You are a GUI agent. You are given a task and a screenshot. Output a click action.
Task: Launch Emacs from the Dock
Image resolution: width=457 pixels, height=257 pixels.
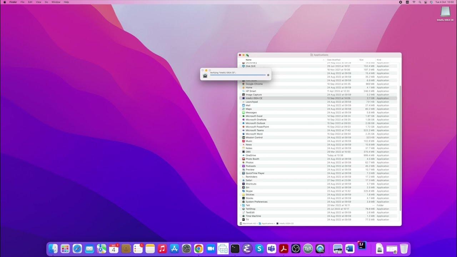point(247,249)
